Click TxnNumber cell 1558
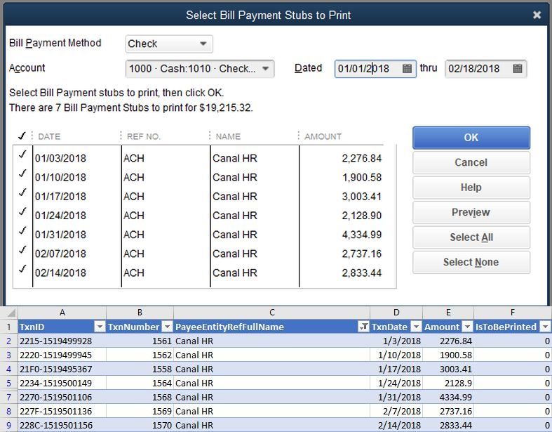The image size is (552, 432). (140, 369)
